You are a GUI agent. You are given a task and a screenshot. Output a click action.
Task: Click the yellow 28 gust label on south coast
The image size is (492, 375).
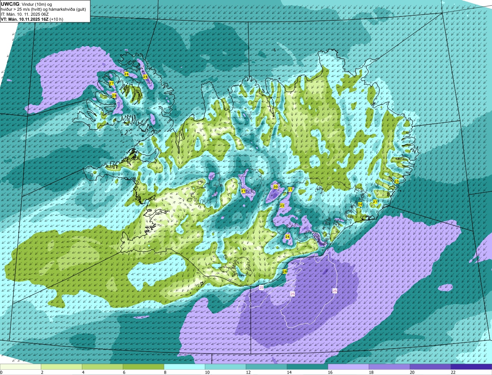pos(285,271)
